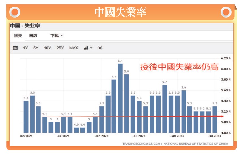Viewport: 244px width, 155px height.
Task: Open the 日历 tab
Action: click(x=33, y=36)
